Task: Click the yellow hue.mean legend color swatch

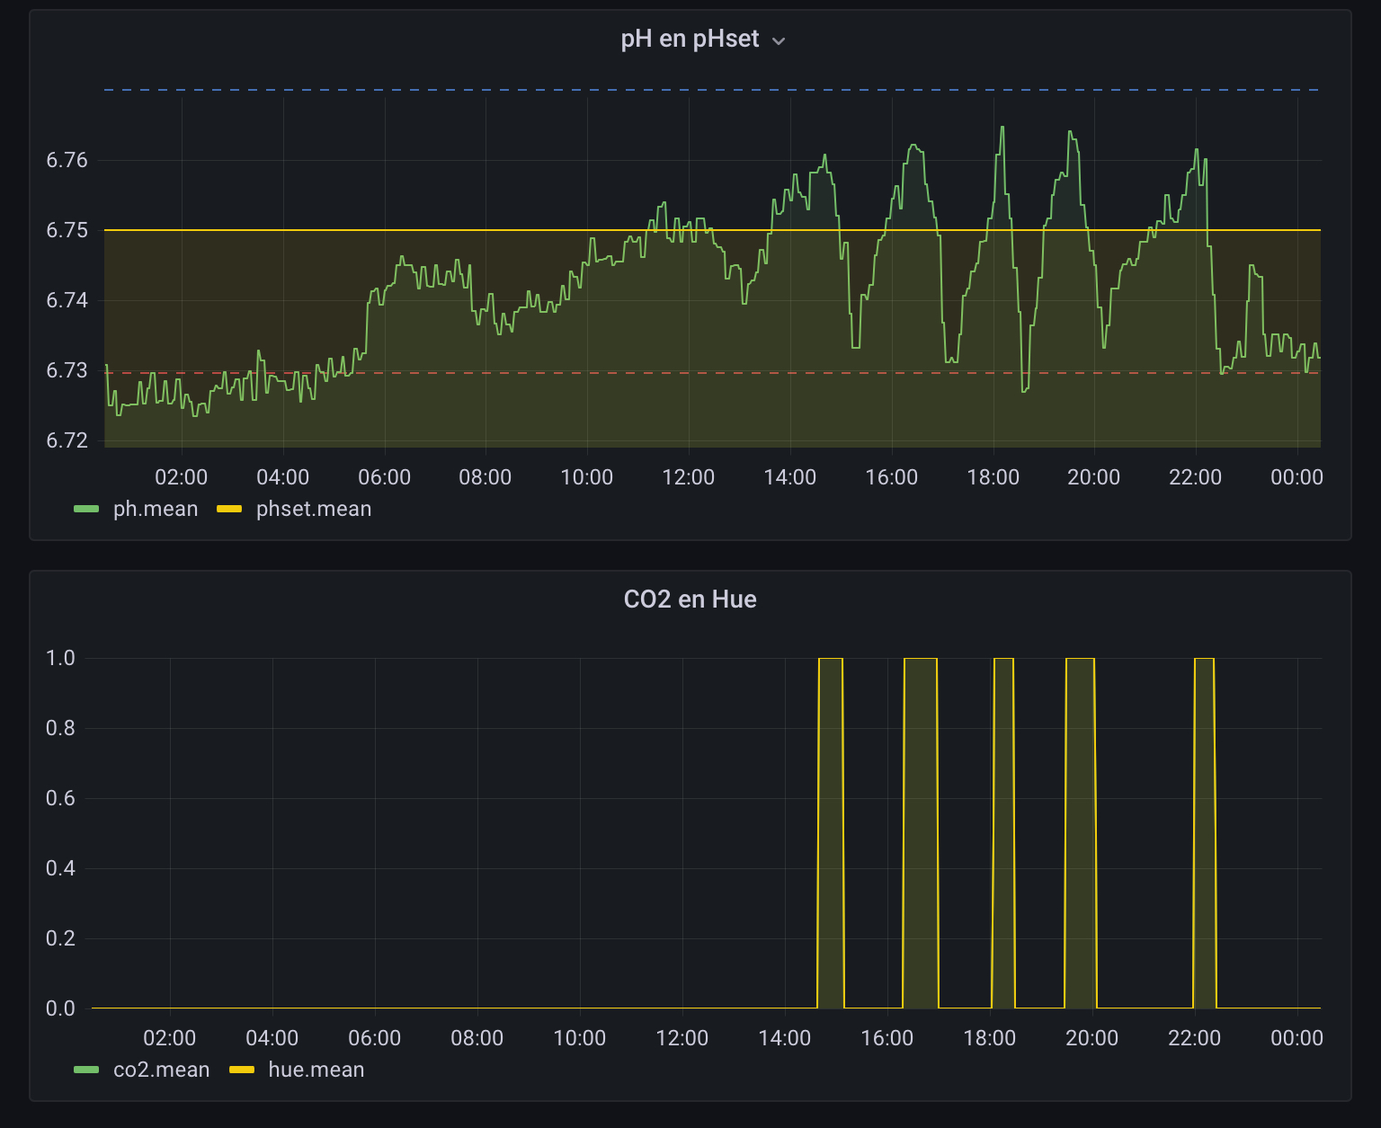Action: (242, 1070)
